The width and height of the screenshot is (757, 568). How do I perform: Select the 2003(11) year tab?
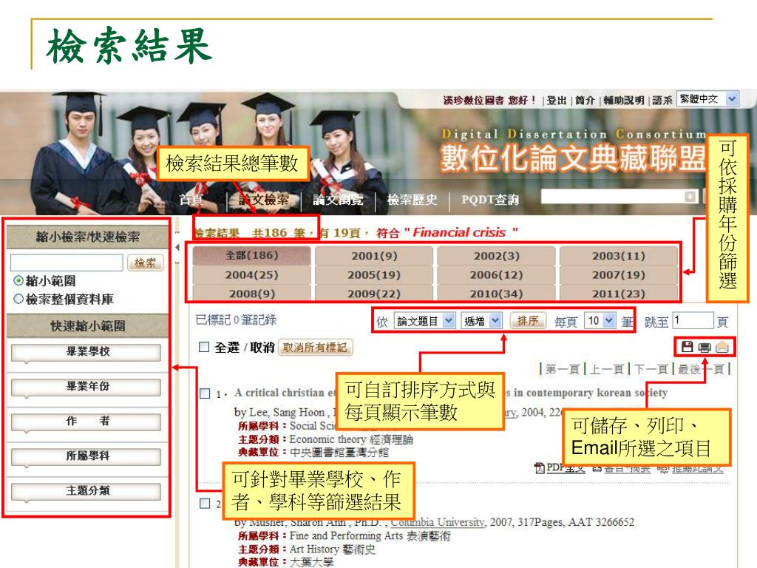coord(619,255)
